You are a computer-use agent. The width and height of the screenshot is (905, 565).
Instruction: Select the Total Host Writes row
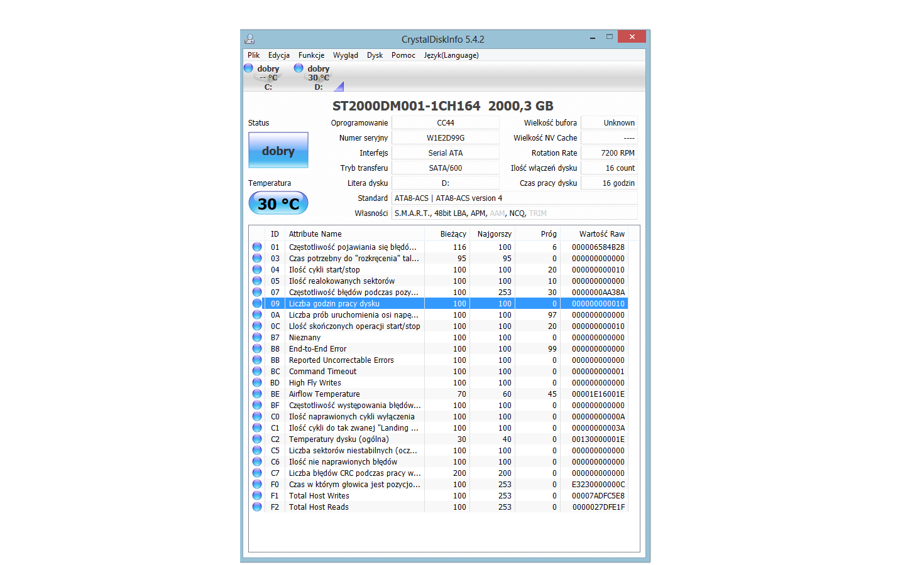pos(439,495)
